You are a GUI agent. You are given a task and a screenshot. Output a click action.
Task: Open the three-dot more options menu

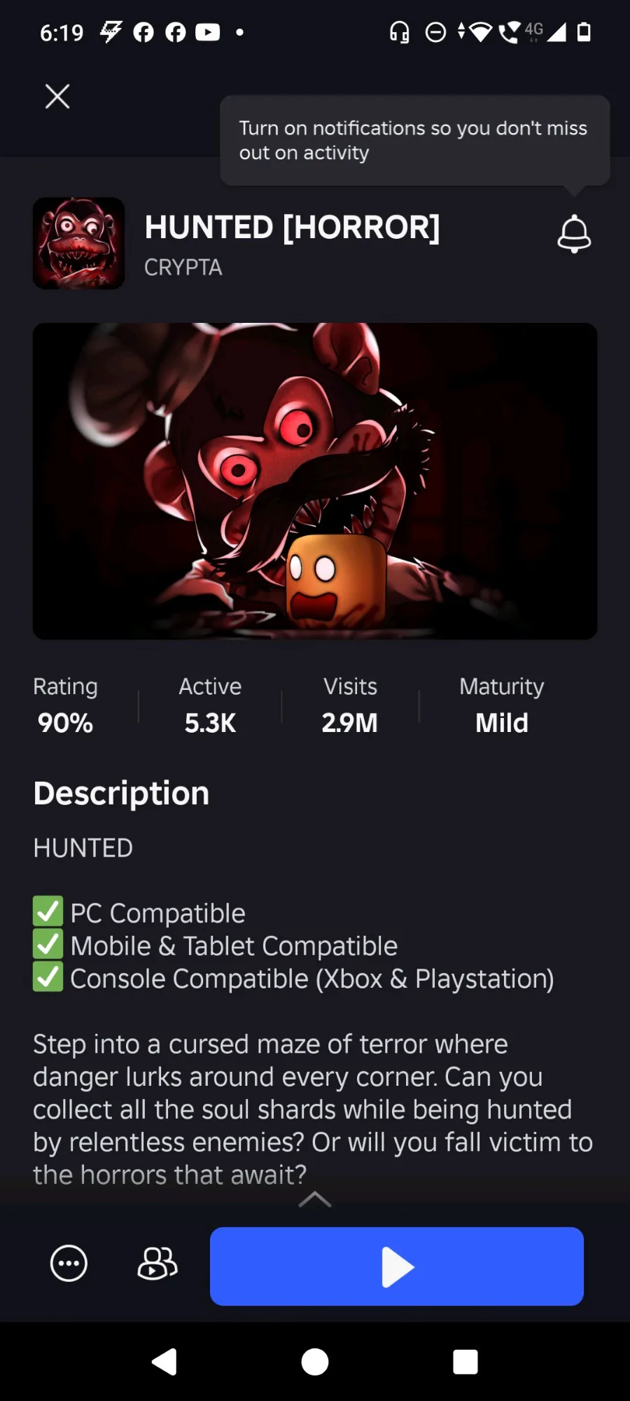[69, 1264]
